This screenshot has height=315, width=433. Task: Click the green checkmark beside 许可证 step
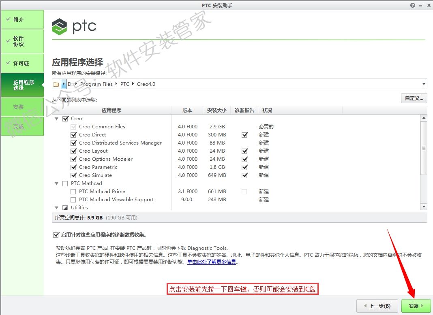(9, 63)
